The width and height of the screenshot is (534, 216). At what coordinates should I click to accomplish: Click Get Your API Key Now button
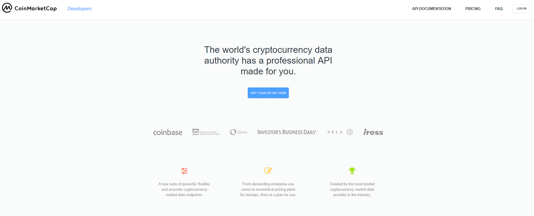268,93
